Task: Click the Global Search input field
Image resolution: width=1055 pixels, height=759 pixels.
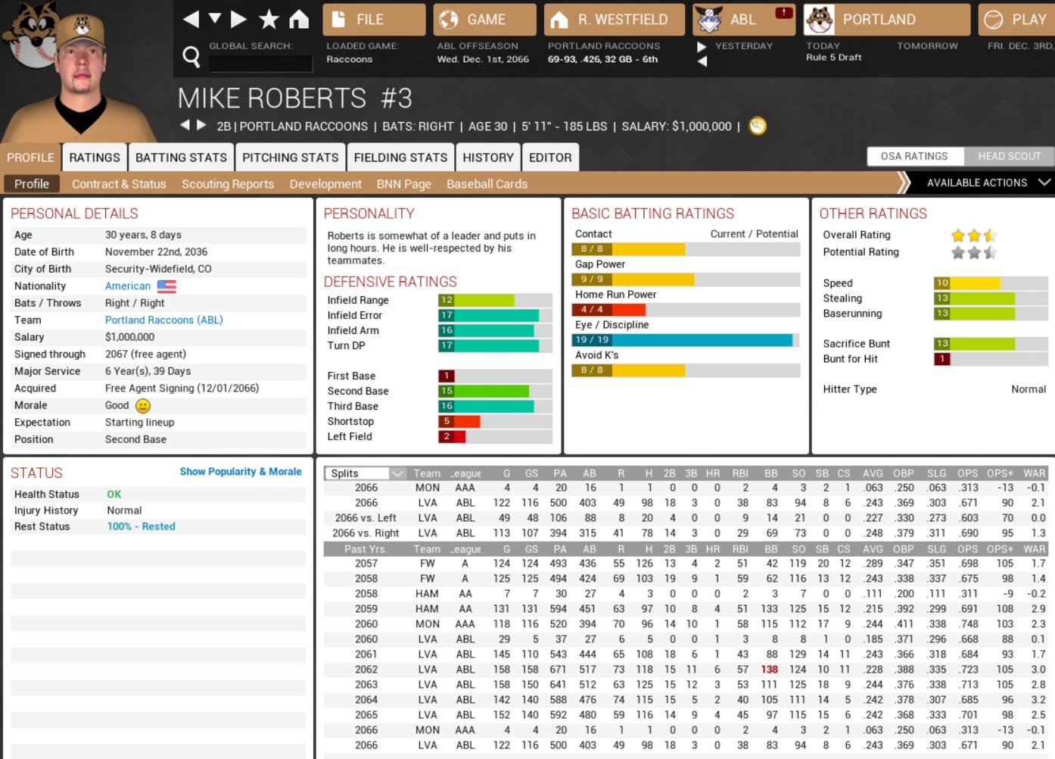Action: (260, 64)
